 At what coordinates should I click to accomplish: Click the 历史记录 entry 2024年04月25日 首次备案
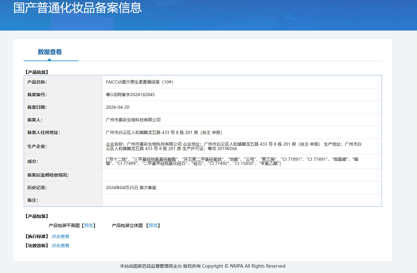point(131,188)
